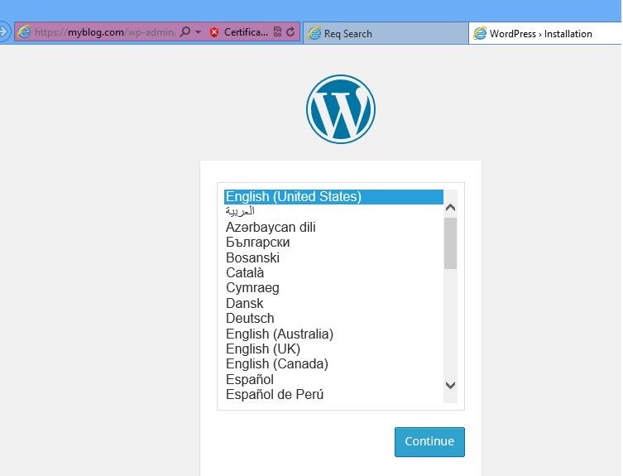
Task: Select Español language
Action: 333,380
